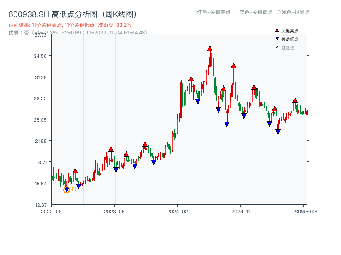Click the red 关键高点 triangle in chart legend
The width and height of the screenshot is (341, 255).
pyautogui.click(x=277, y=30)
